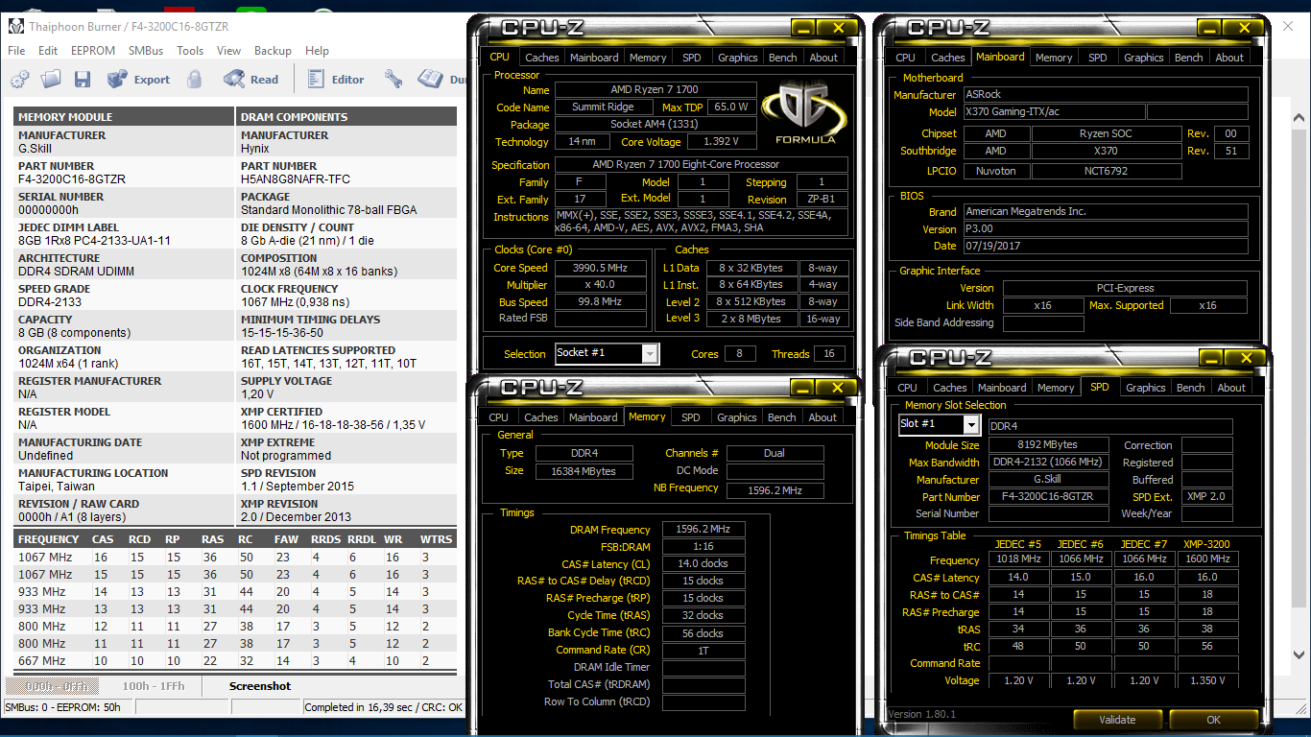Open the Edit menu
Image resolution: width=1311 pixels, height=737 pixels.
(x=48, y=51)
